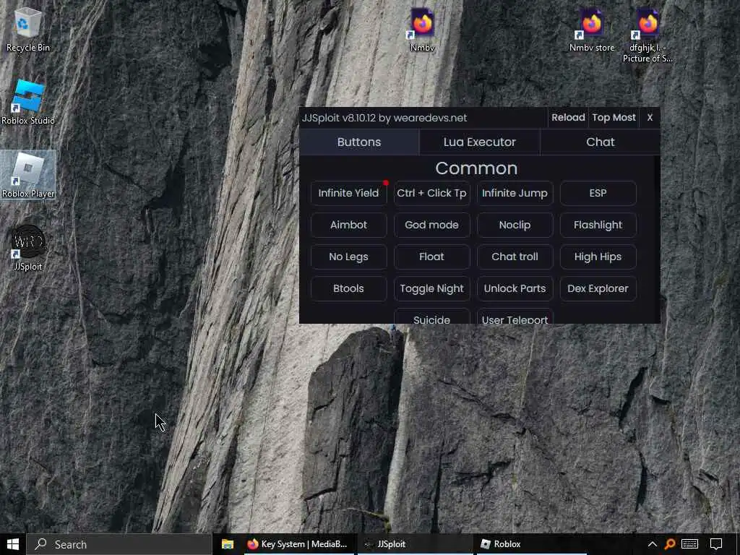This screenshot has width=740, height=555.
Task: Click the Float button
Action: pyautogui.click(x=431, y=257)
